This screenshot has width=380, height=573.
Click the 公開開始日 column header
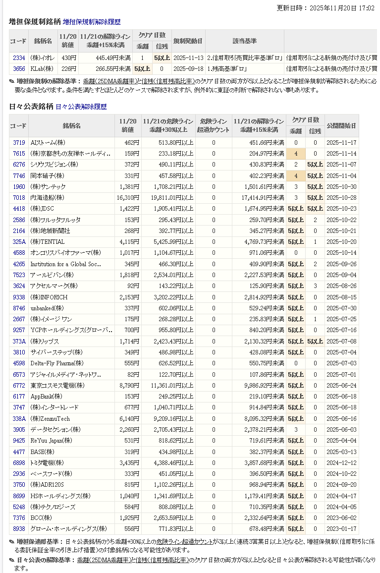(x=341, y=126)
